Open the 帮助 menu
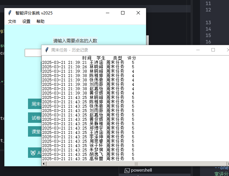The height and width of the screenshot is (176, 229). click(40, 22)
